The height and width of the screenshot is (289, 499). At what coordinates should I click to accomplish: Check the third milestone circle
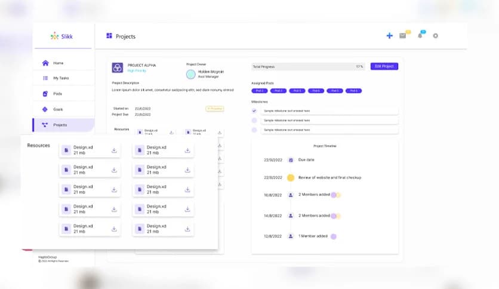tap(254, 130)
